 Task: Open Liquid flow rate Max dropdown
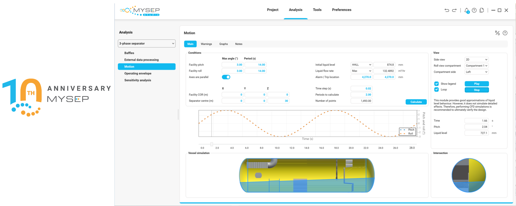[x=361, y=71]
